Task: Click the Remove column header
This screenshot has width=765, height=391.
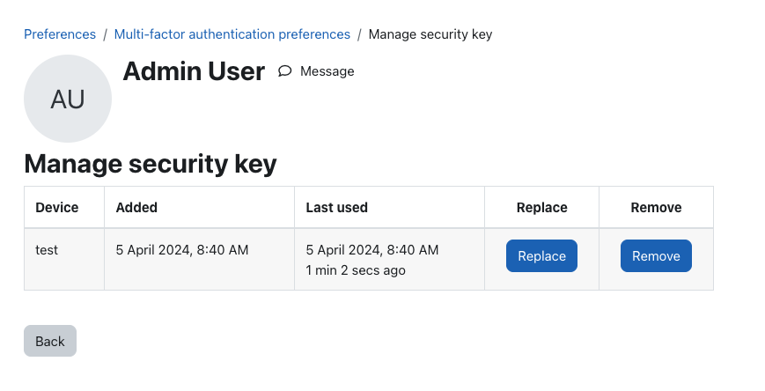Action: pyautogui.click(x=656, y=208)
